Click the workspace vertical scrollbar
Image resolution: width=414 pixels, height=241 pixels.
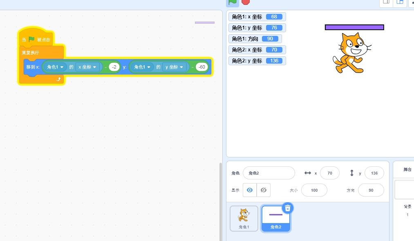221,202
